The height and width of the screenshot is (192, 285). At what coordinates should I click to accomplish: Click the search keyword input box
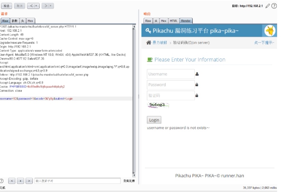78,181
